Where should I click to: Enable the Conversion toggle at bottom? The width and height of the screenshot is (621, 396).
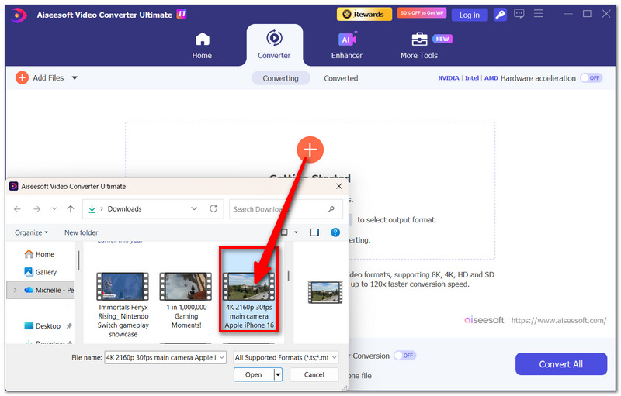404,356
